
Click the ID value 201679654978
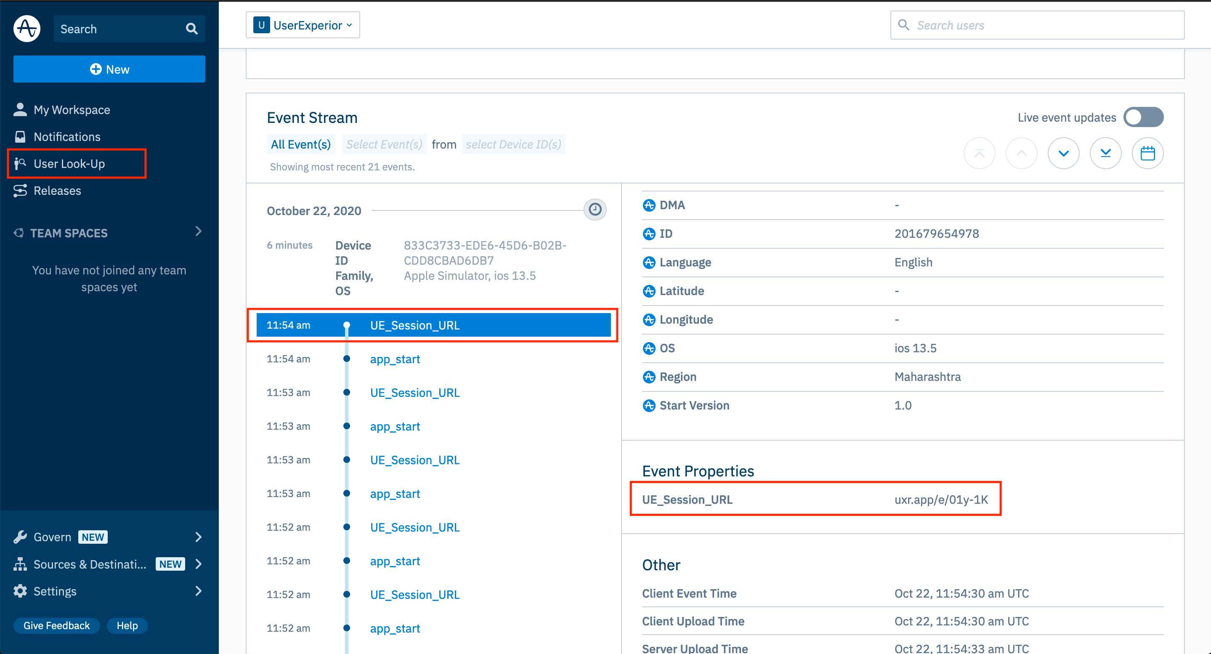pos(937,234)
